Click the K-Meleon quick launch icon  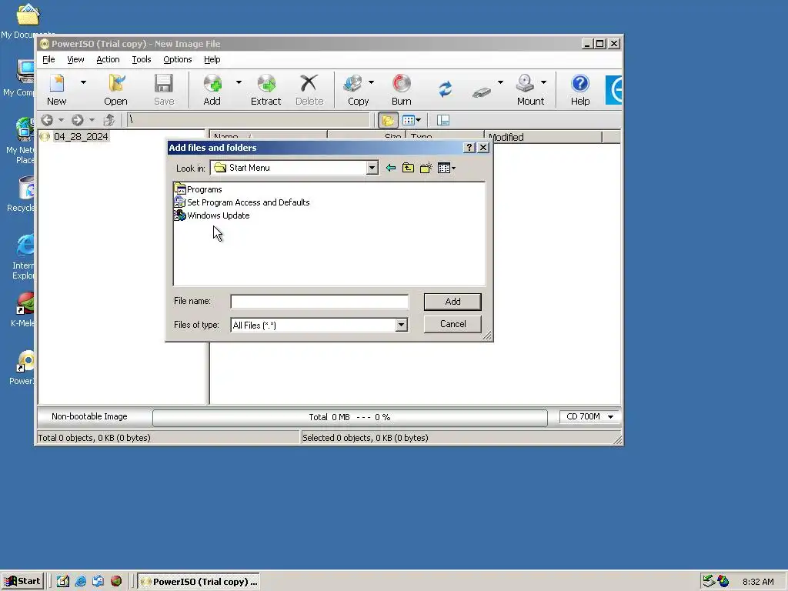pos(116,582)
